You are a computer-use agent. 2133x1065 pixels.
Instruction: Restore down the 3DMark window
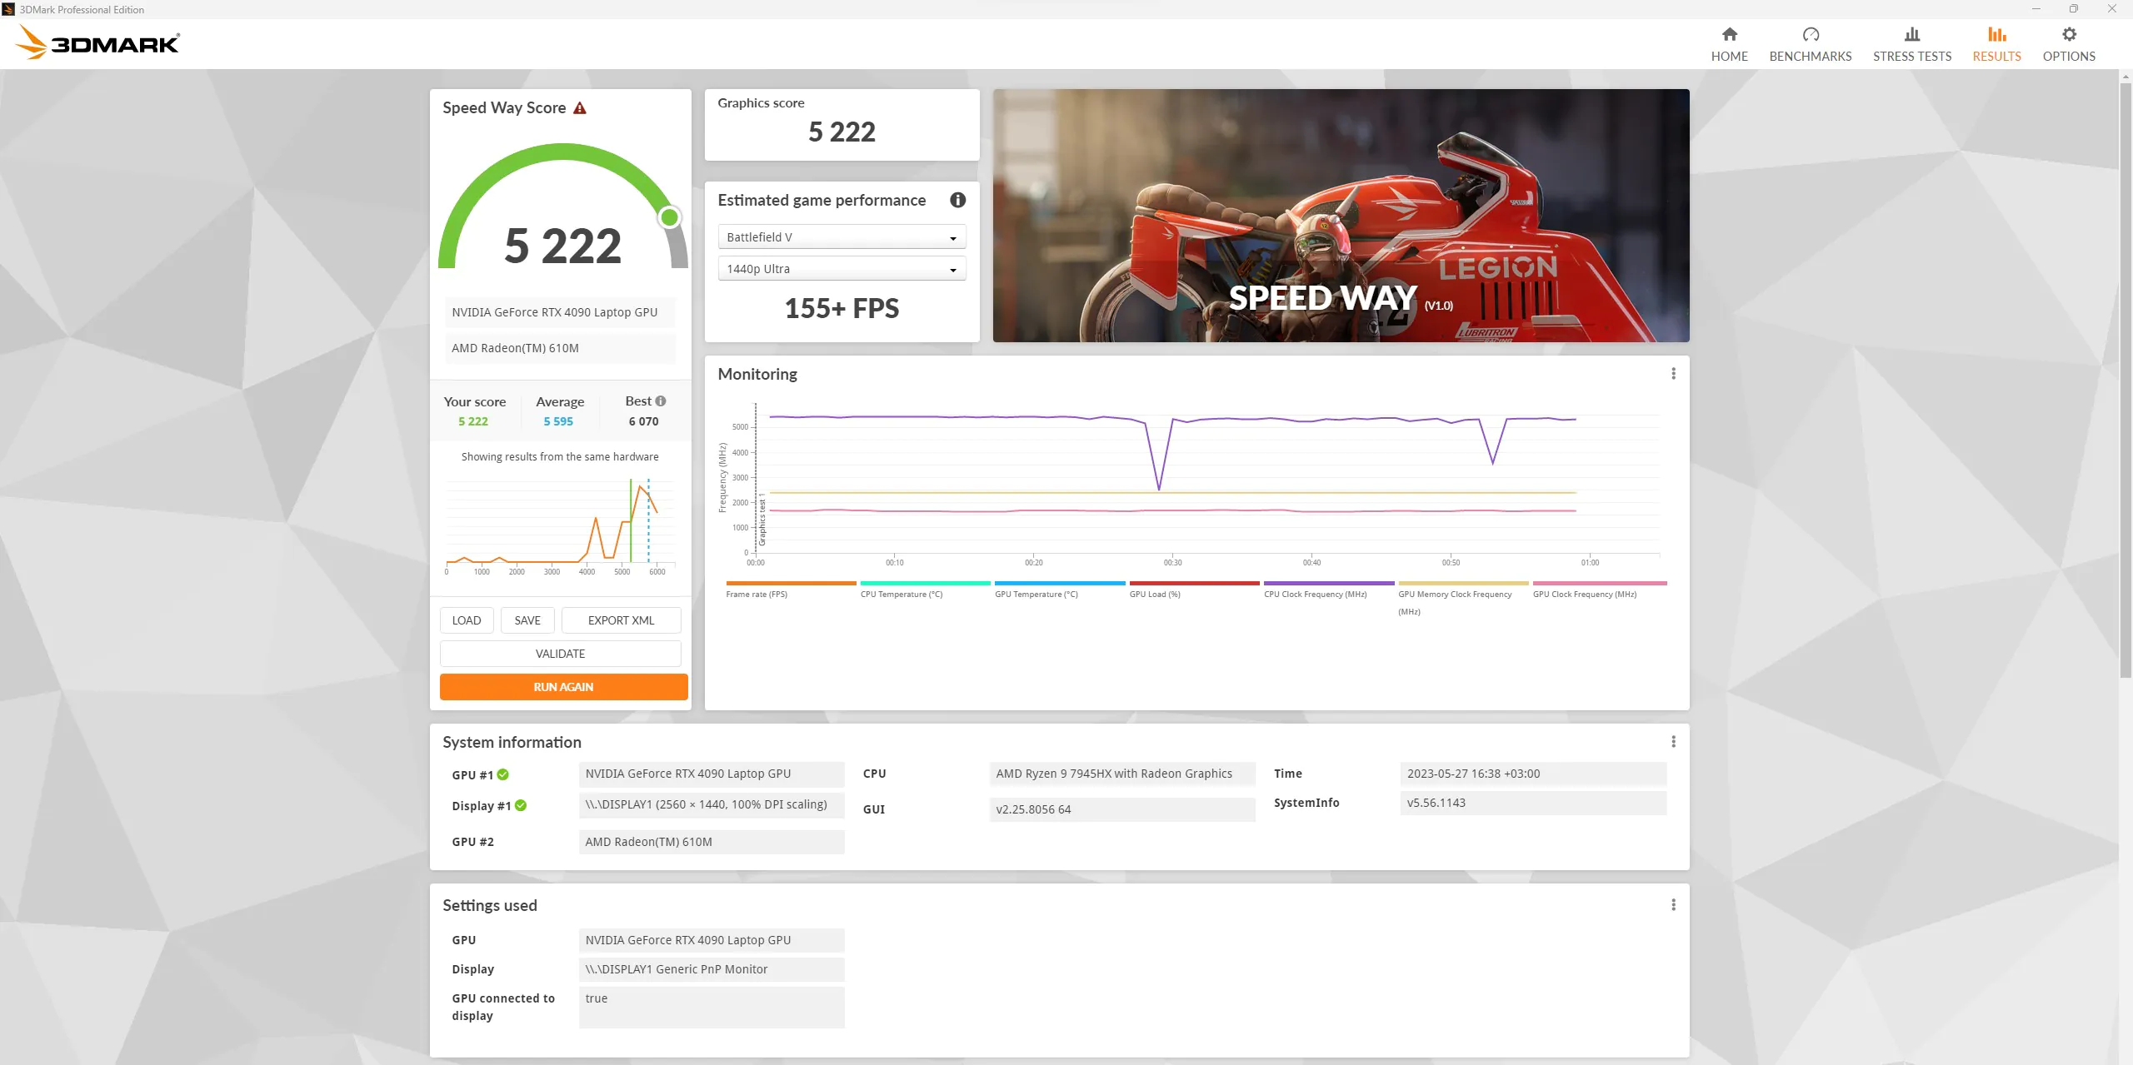click(2074, 9)
